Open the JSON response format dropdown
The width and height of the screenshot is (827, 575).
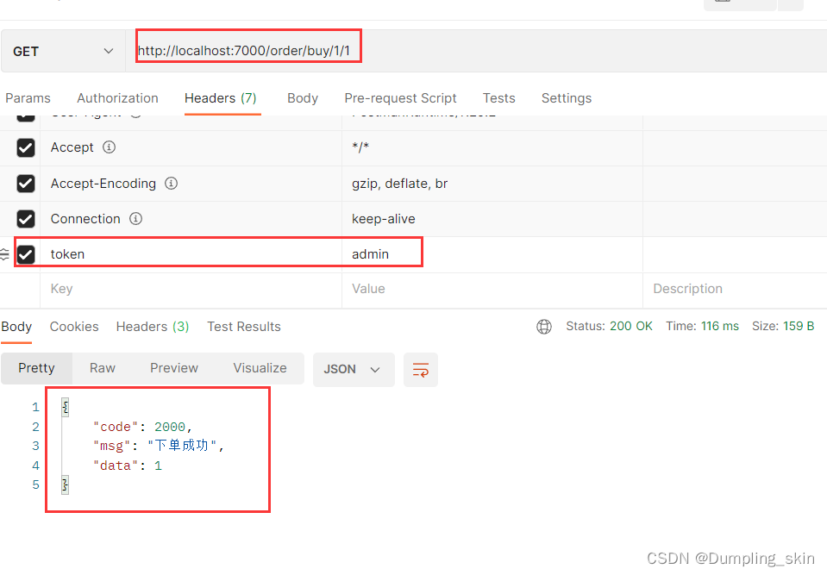[354, 368]
